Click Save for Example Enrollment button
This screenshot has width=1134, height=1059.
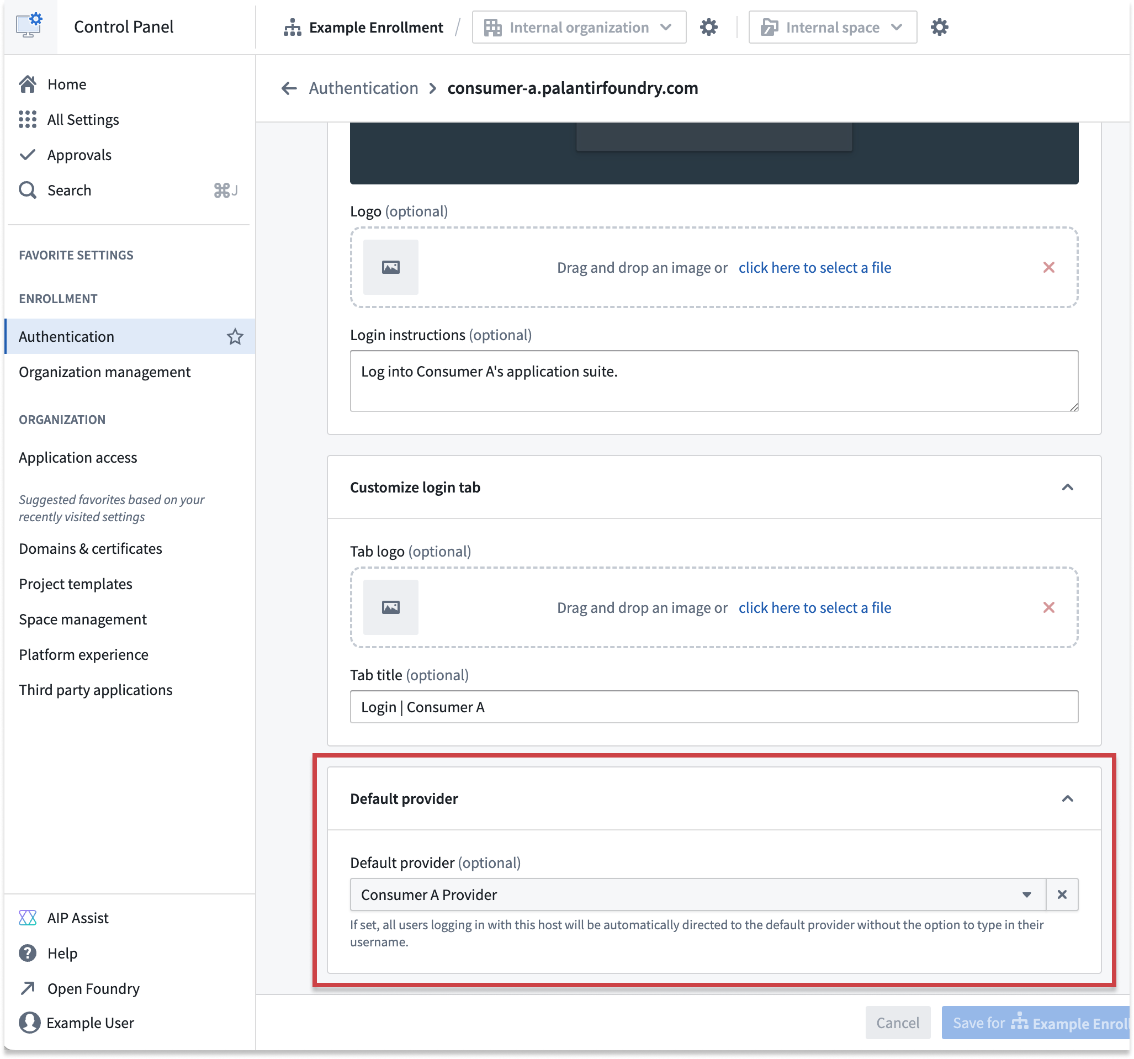1035,1023
